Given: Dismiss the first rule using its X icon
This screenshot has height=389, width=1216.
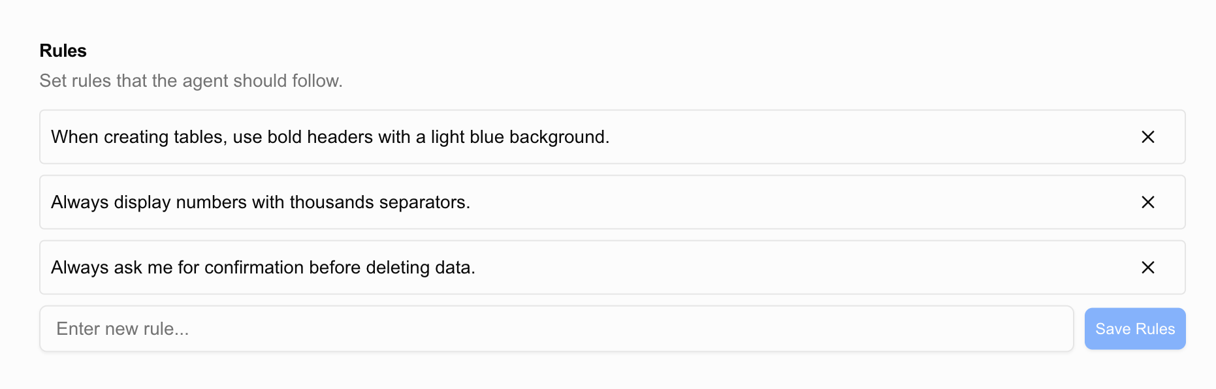Looking at the screenshot, I should (x=1147, y=136).
